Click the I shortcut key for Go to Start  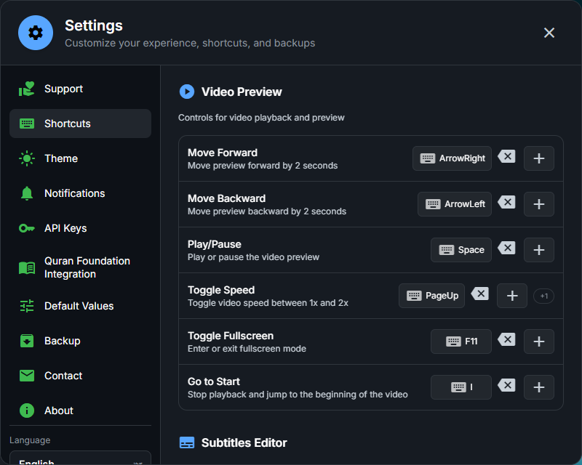coord(461,387)
